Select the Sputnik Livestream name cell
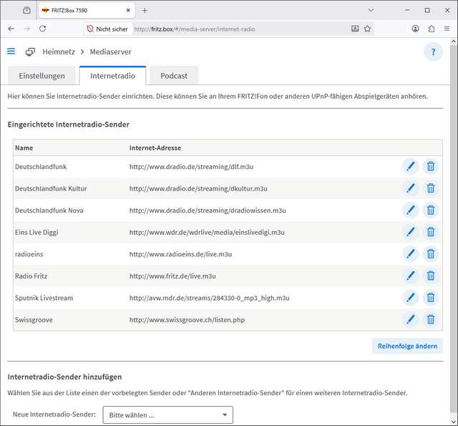 (44, 298)
